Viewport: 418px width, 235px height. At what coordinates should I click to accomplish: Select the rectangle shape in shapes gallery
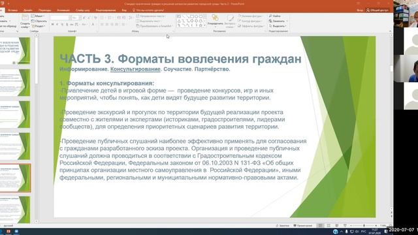[192, 16]
